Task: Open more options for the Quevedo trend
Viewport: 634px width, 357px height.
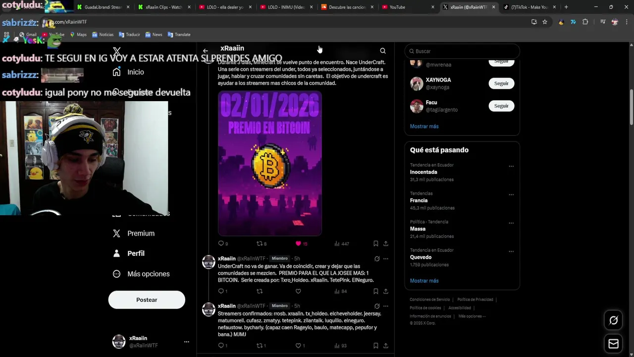Action: (511, 252)
